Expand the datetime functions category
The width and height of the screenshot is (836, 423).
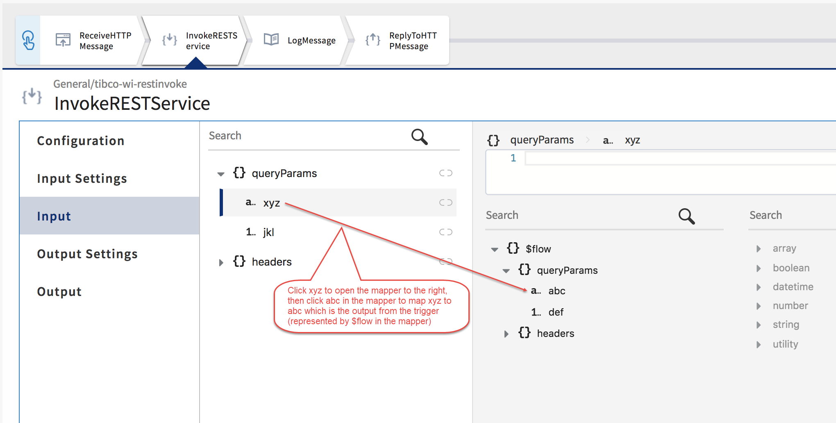click(759, 287)
